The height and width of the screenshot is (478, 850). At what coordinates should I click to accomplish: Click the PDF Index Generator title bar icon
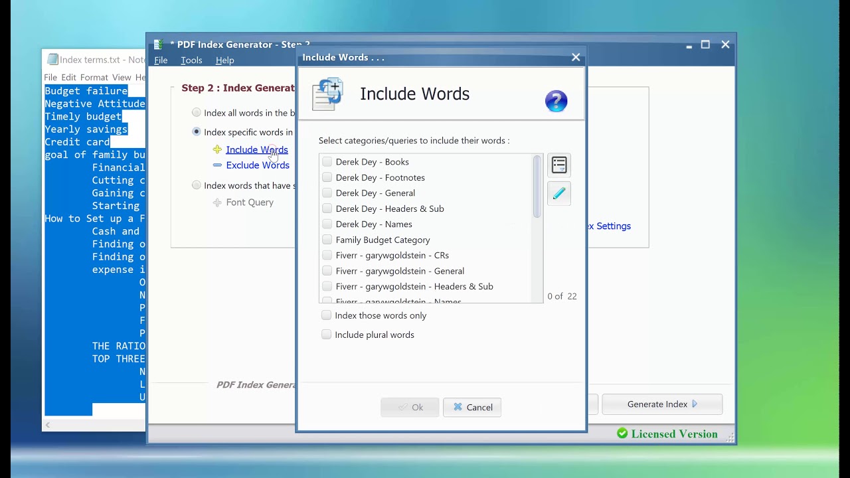tap(158, 44)
